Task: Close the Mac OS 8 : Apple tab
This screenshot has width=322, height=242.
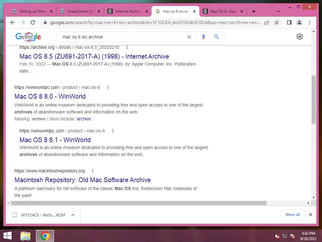Action: (x=242, y=11)
